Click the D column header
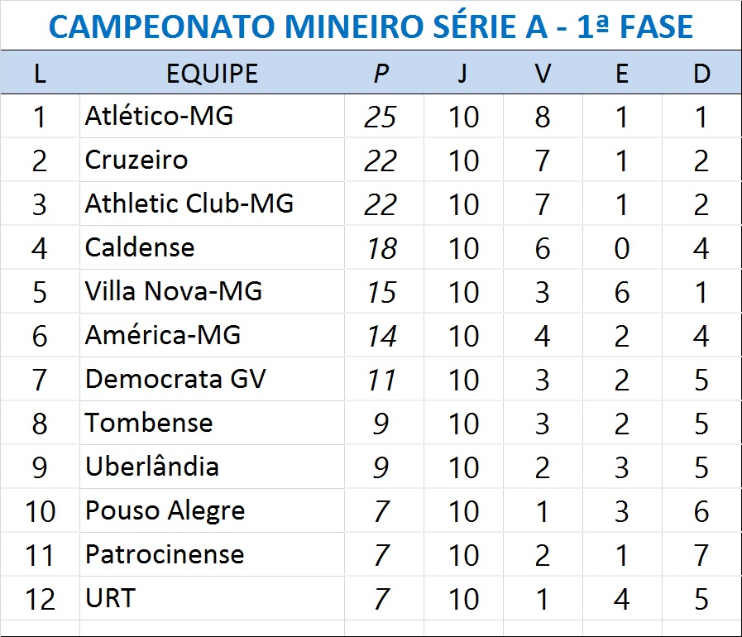The image size is (742, 637). point(701,74)
